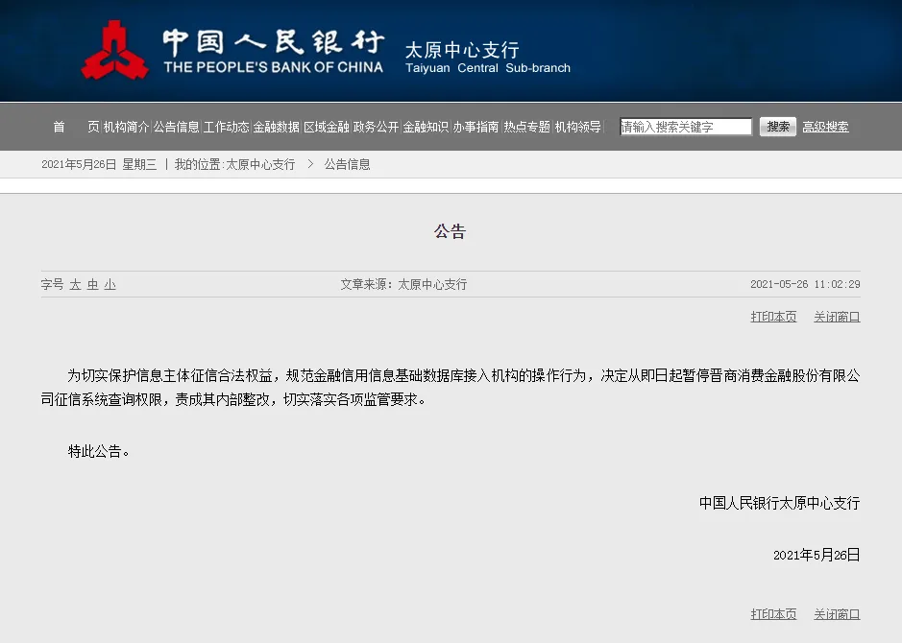Screen dimensions: 902x643
Task: Open the 高级搜索 advanced search link
Action: tap(825, 127)
